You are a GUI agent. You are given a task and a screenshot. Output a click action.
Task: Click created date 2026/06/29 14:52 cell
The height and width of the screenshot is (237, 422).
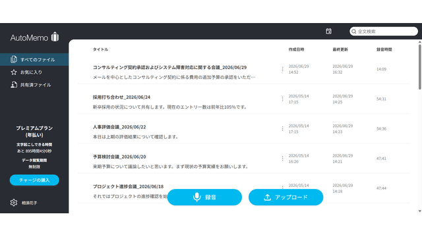click(x=299, y=69)
